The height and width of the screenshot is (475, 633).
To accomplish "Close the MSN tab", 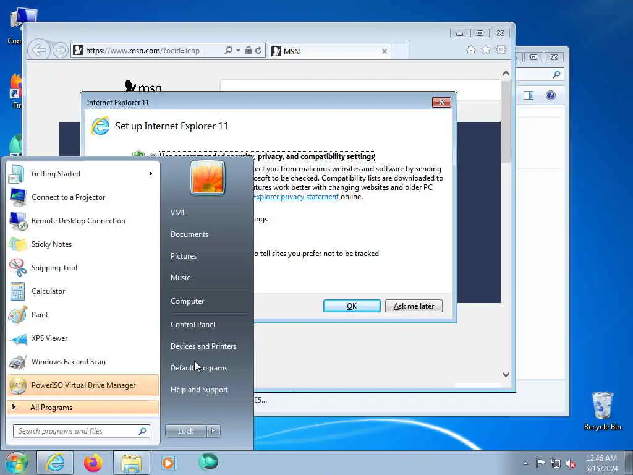I will click(384, 51).
